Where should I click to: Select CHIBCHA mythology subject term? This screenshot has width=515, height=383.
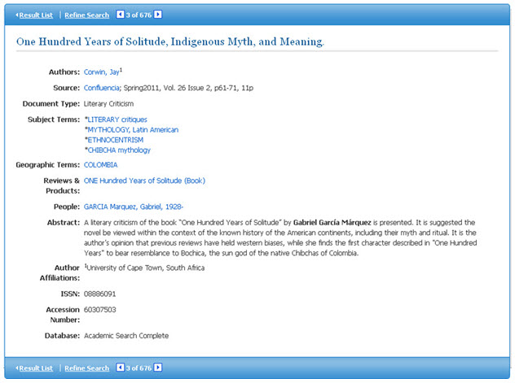[x=118, y=150]
